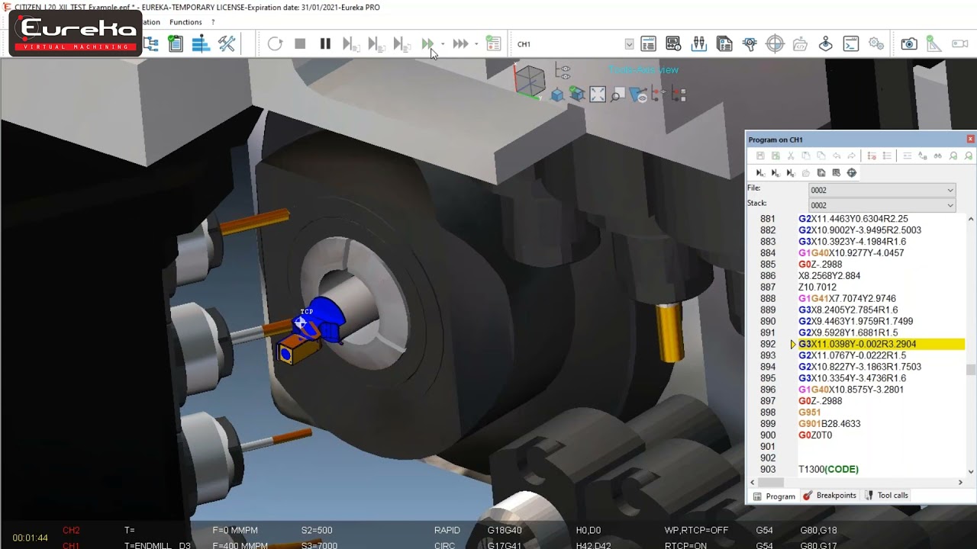Switch to the Tool calls tab
Image resolution: width=977 pixels, height=549 pixels.
pos(886,496)
